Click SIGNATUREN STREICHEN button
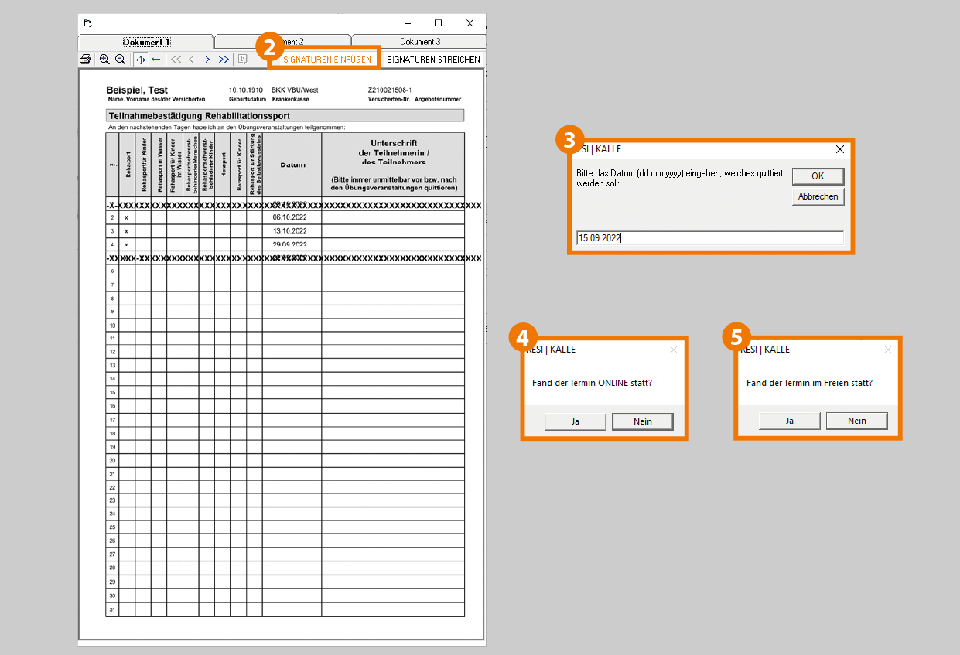This screenshot has width=960, height=655. coord(433,60)
